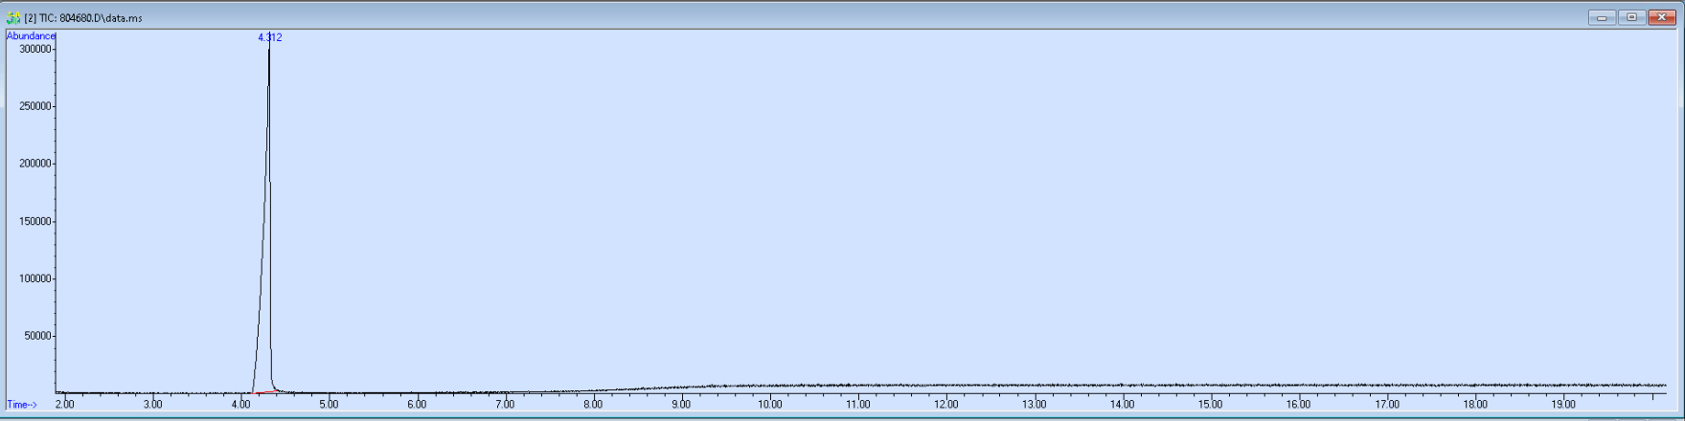
Task: Click the Abundance axis label
Action: coord(31,36)
